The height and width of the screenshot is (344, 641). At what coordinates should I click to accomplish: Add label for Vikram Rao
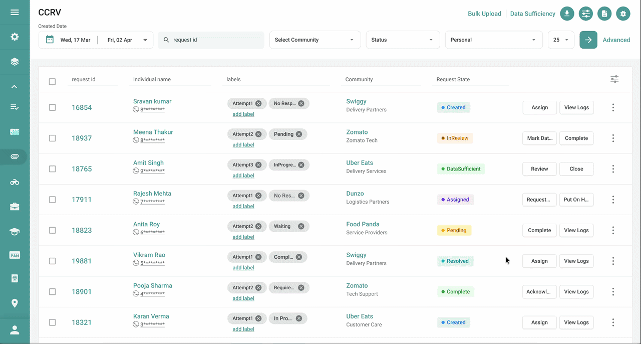(x=243, y=268)
